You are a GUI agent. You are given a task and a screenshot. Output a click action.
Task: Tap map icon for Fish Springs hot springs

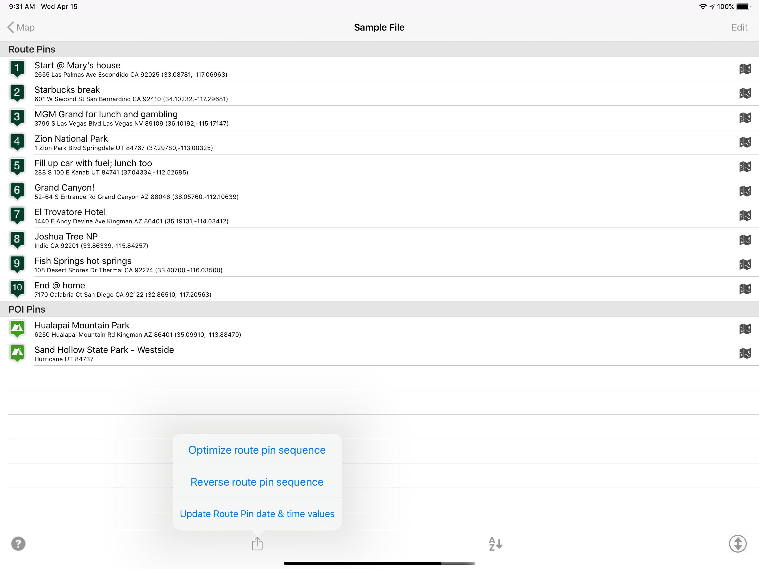tap(745, 264)
